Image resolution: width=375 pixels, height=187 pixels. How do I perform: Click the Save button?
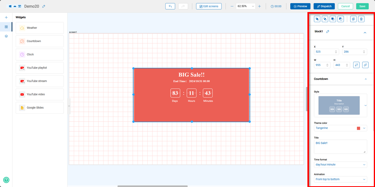362,6
